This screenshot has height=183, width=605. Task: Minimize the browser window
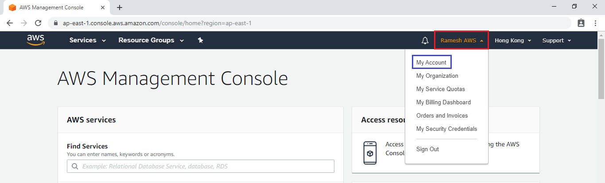(554, 6)
